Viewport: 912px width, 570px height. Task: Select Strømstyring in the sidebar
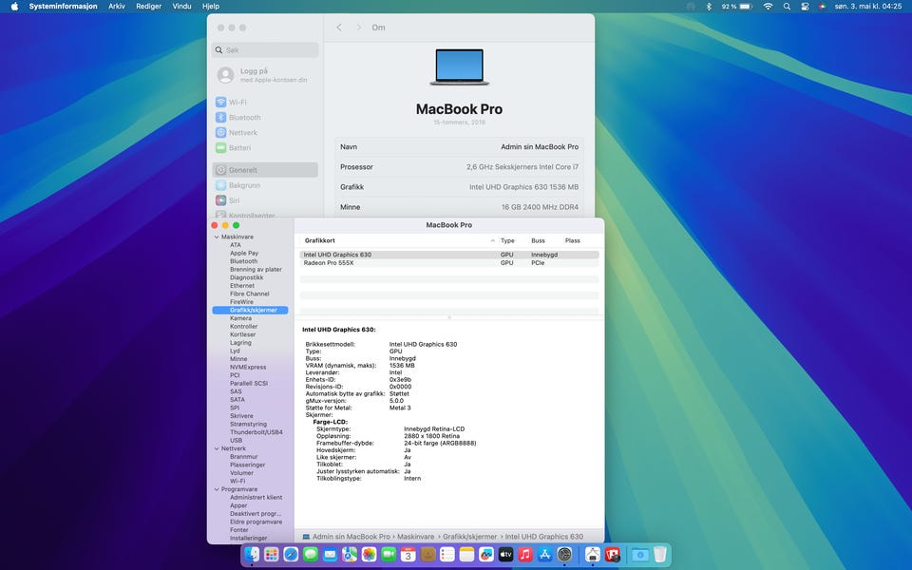tap(248, 425)
